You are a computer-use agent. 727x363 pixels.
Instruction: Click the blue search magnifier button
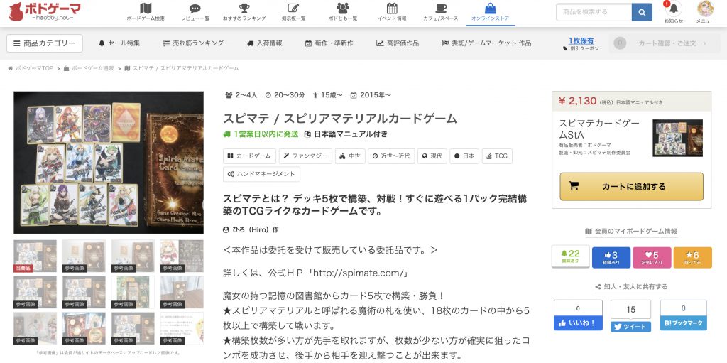click(x=642, y=13)
